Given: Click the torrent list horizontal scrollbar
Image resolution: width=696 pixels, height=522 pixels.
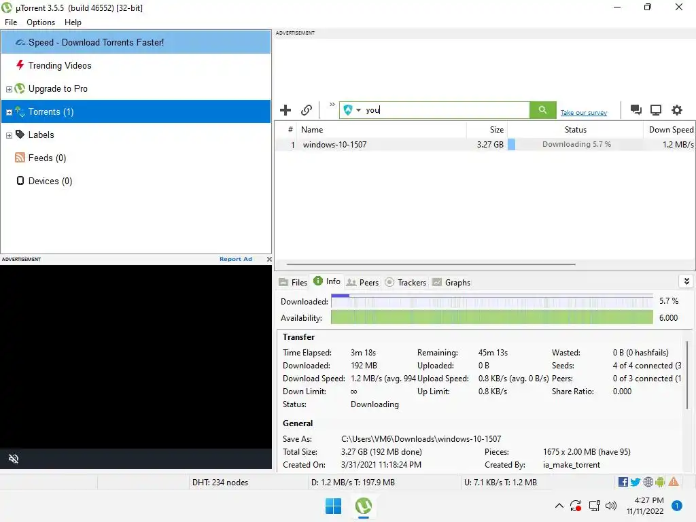Looking at the screenshot, I should point(431,264).
